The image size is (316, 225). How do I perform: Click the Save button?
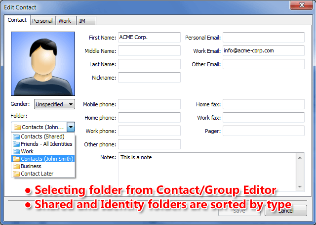[x=239, y=211]
